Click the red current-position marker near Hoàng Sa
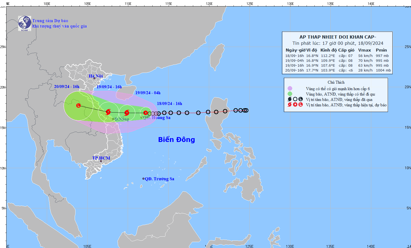This screenshot has width=411, height=248. (x=146, y=113)
